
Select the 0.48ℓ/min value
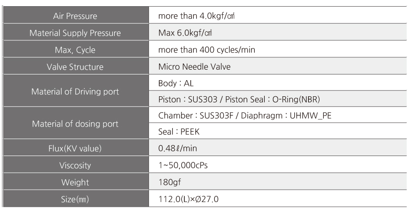click(x=178, y=148)
